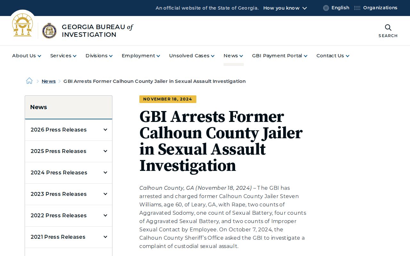Open the Divisions menu

pos(99,56)
